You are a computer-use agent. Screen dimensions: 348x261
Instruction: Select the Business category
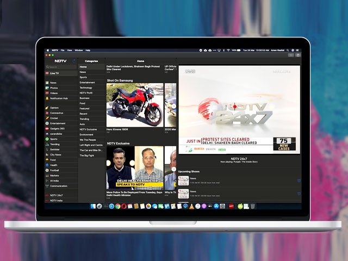91,98
